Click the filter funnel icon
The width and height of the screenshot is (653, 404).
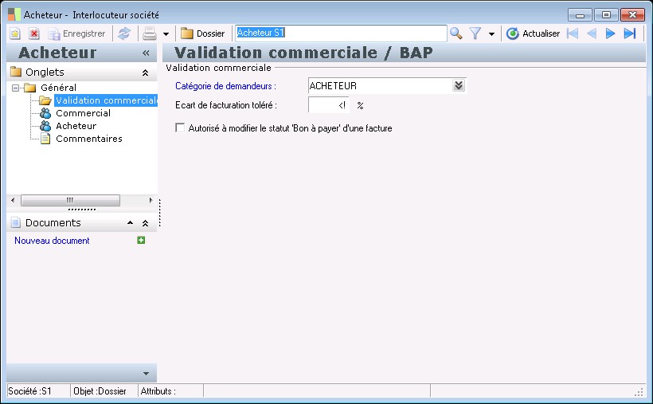[x=475, y=33]
